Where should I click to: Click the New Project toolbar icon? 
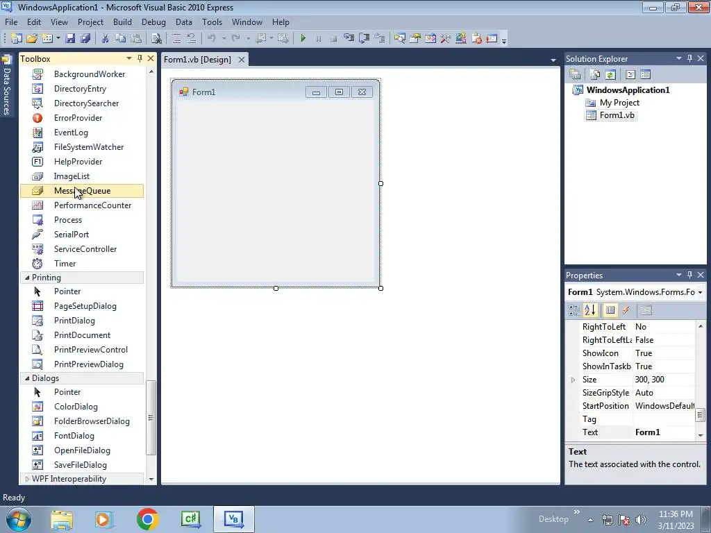tap(17, 39)
